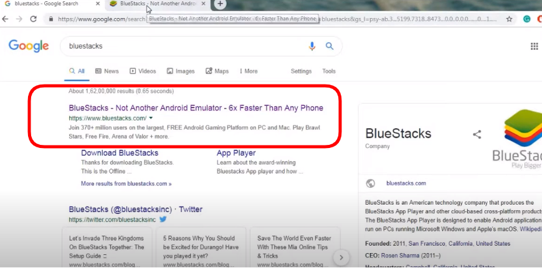Image resolution: width=542 pixels, height=268 pixels.
Task: Click the site lock padlock icon
Action: (x=51, y=19)
